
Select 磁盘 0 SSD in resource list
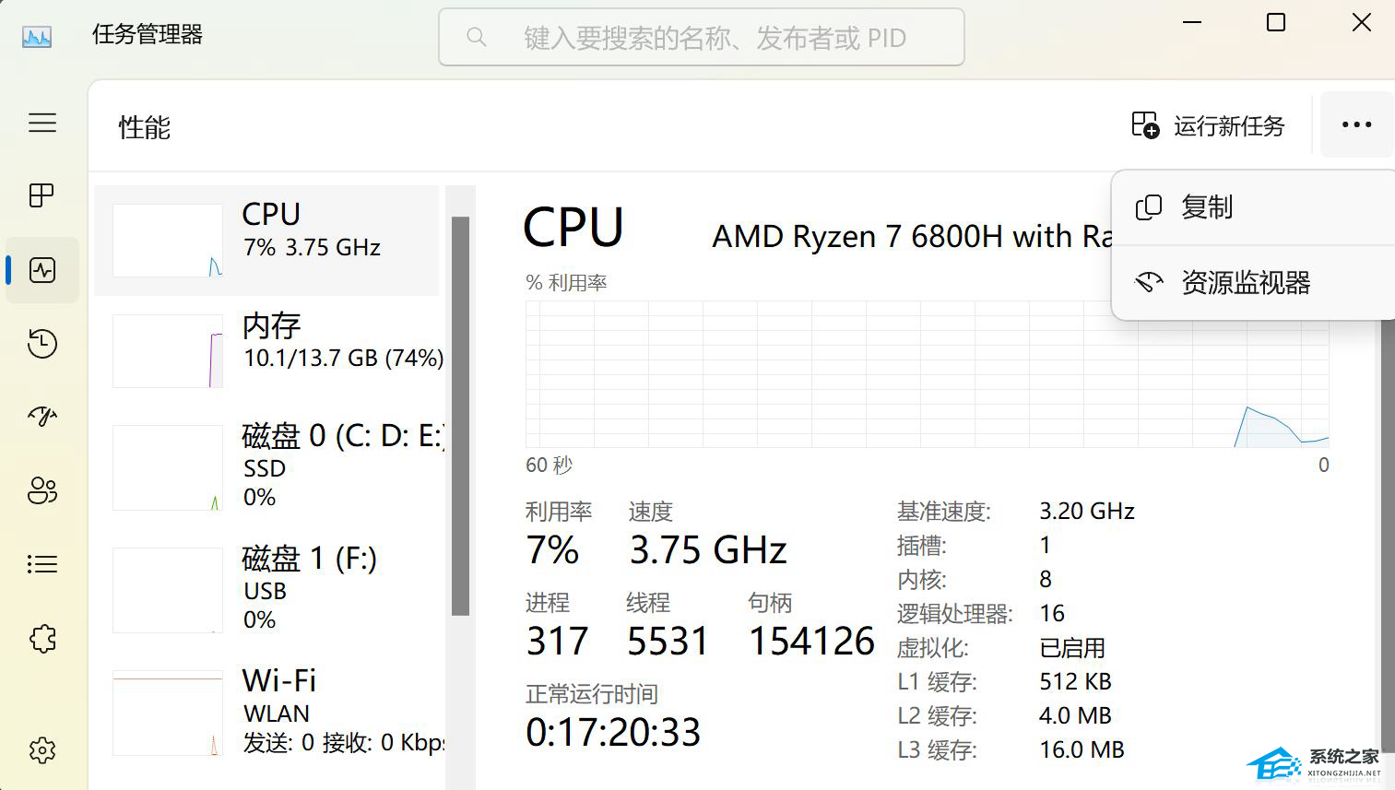pos(267,466)
